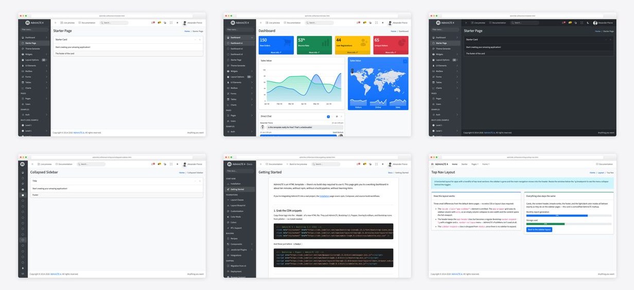Click the notifications bell in Dashboard window navbar
Screen dimensions: 634x290
[365, 23]
